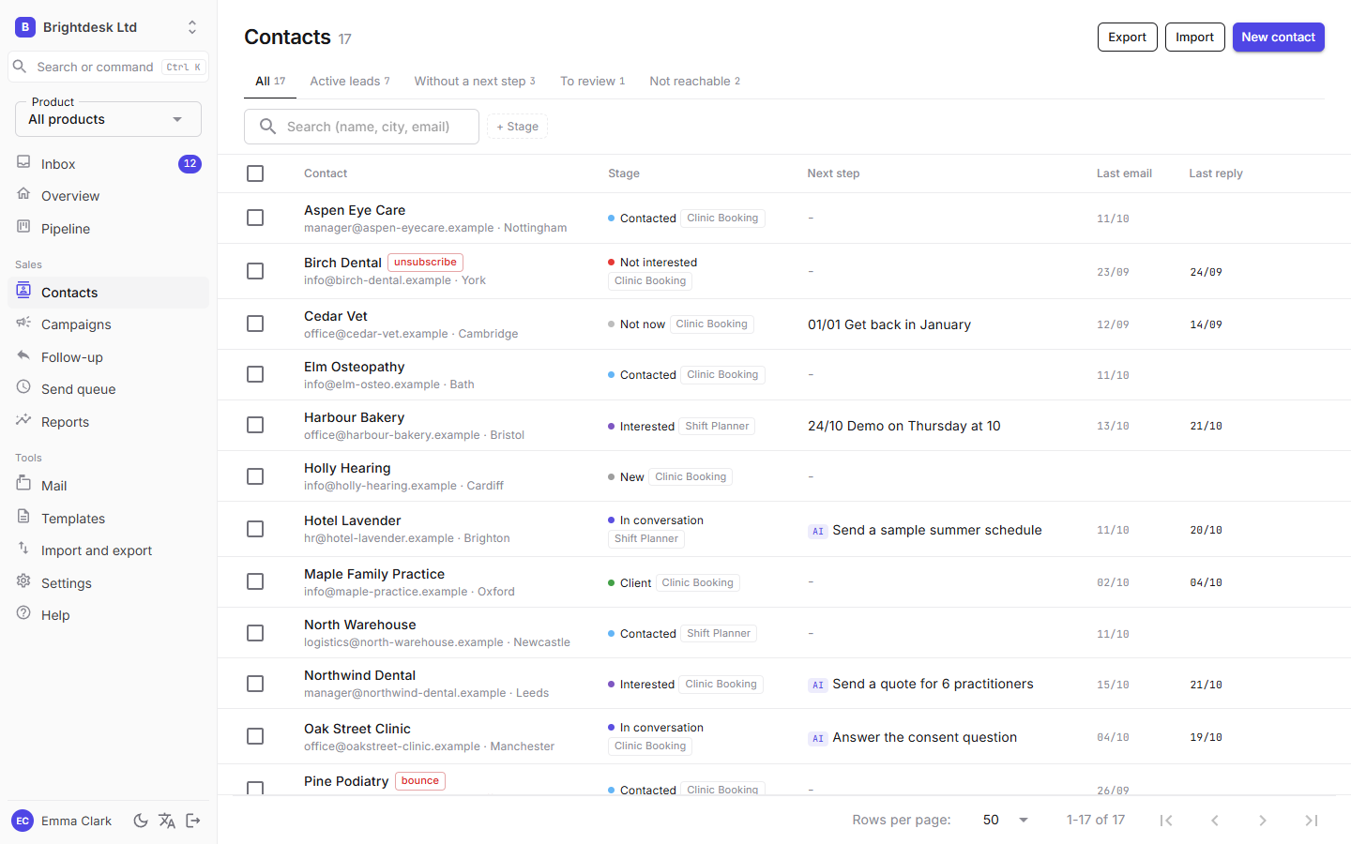1351x844 pixels.
Task: Select the Aspen Eye Care checkbox
Action: click(255, 218)
